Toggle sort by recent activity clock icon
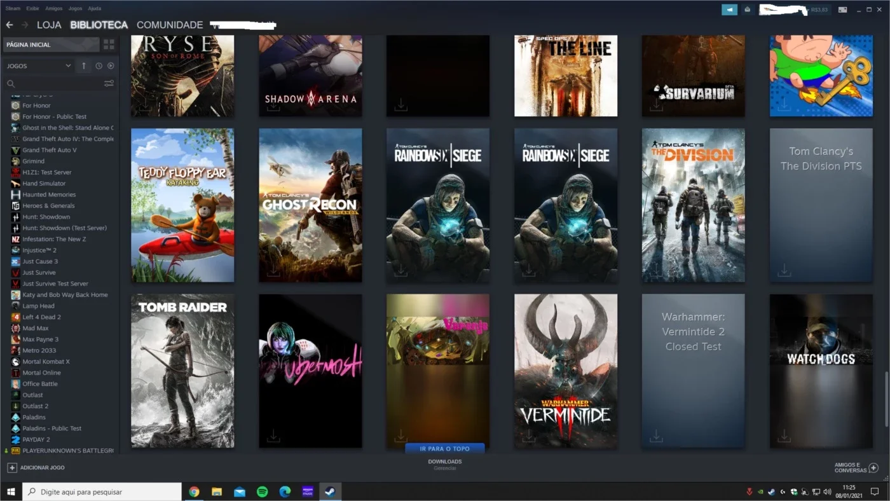Viewport: 890px width, 501px height. (99, 65)
